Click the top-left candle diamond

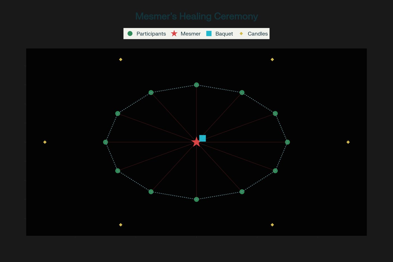[121, 60]
